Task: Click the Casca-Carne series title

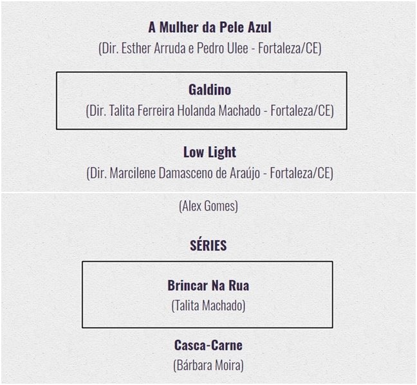Action: [x=208, y=345]
